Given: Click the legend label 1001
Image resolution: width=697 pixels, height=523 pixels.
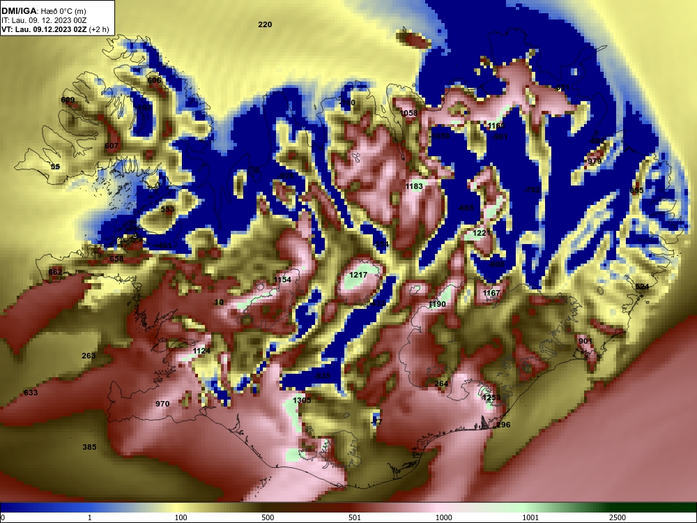Looking at the screenshot, I should pos(530,517).
